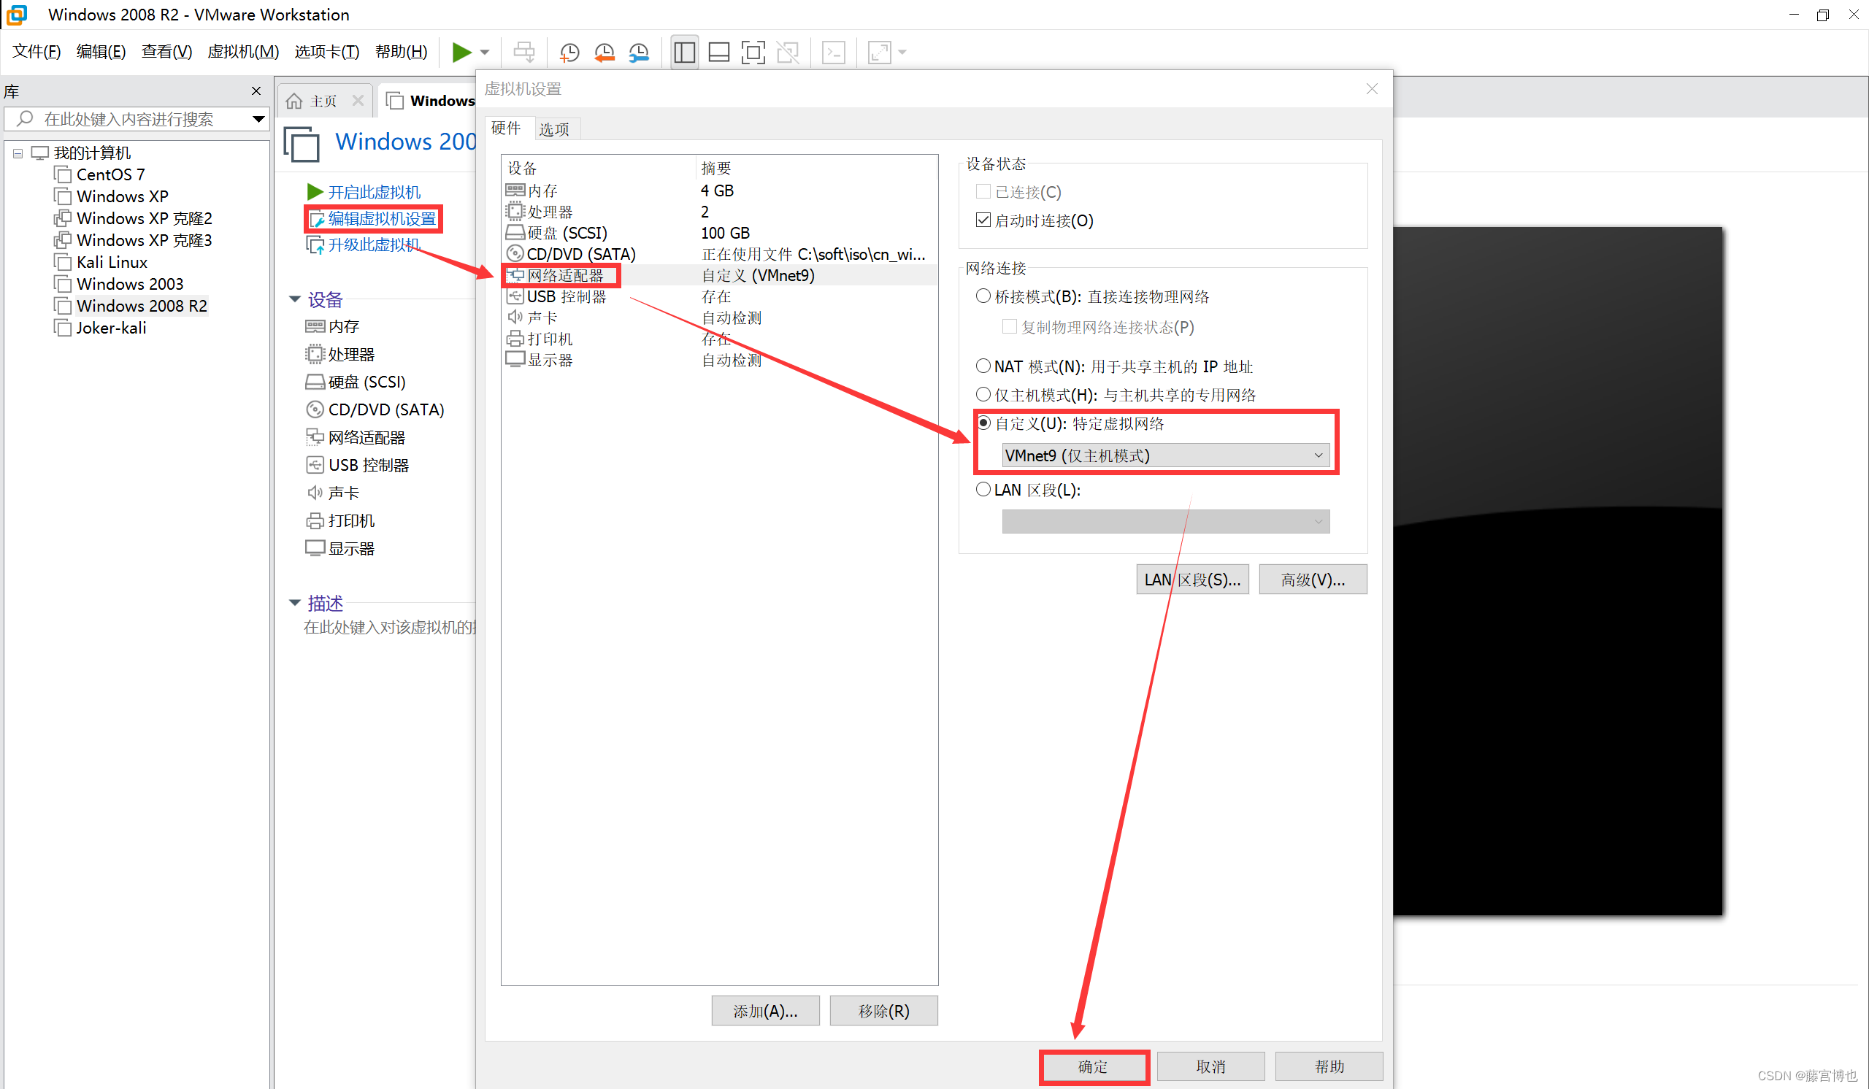This screenshot has width=1869, height=1089.
Task: Click the 高级(V)... button
Action: (1312, 580)
